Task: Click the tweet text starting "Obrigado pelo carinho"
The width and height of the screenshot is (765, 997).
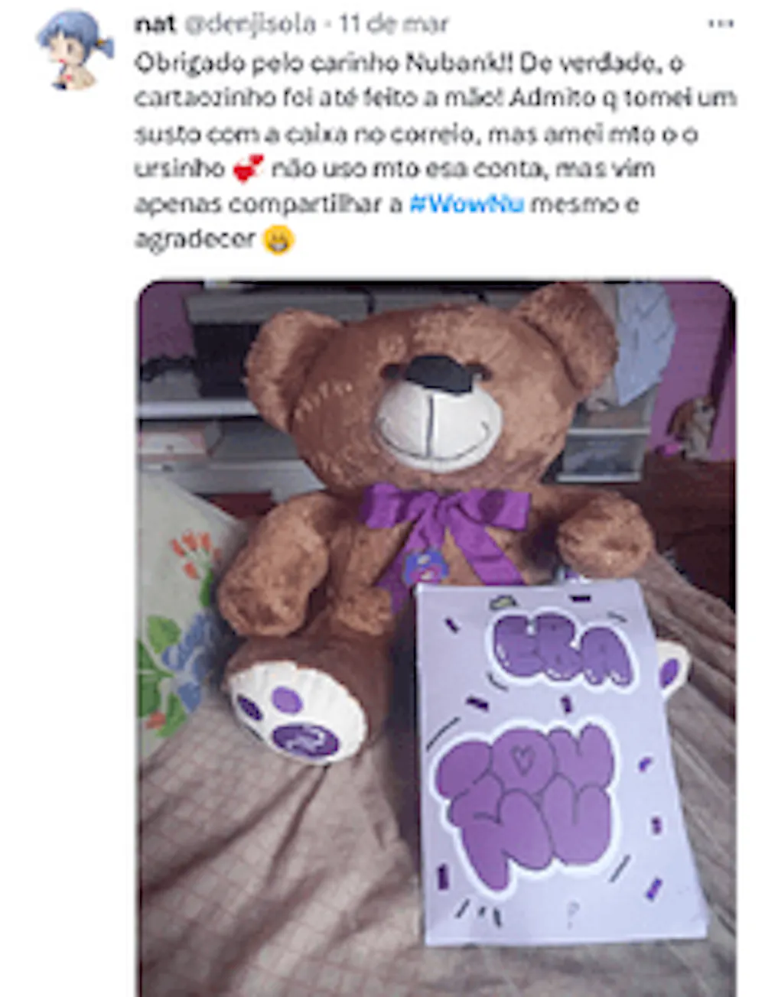Action: pyautogui.click(x=436, y=151)
